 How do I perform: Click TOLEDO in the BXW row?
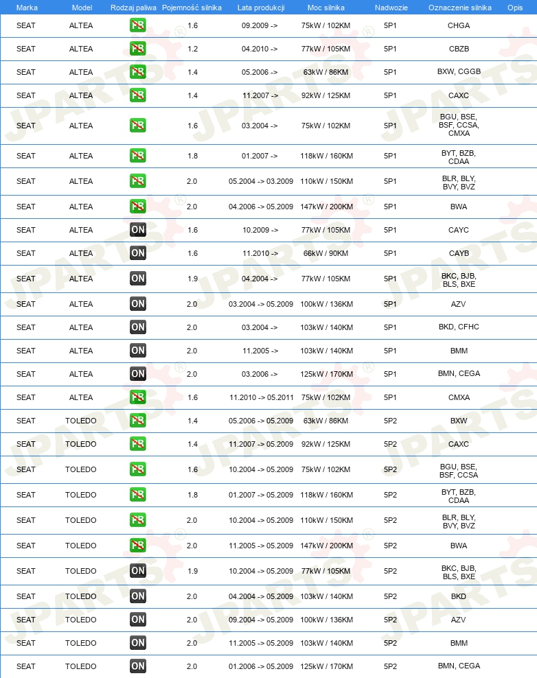click(x=81, y=421)
